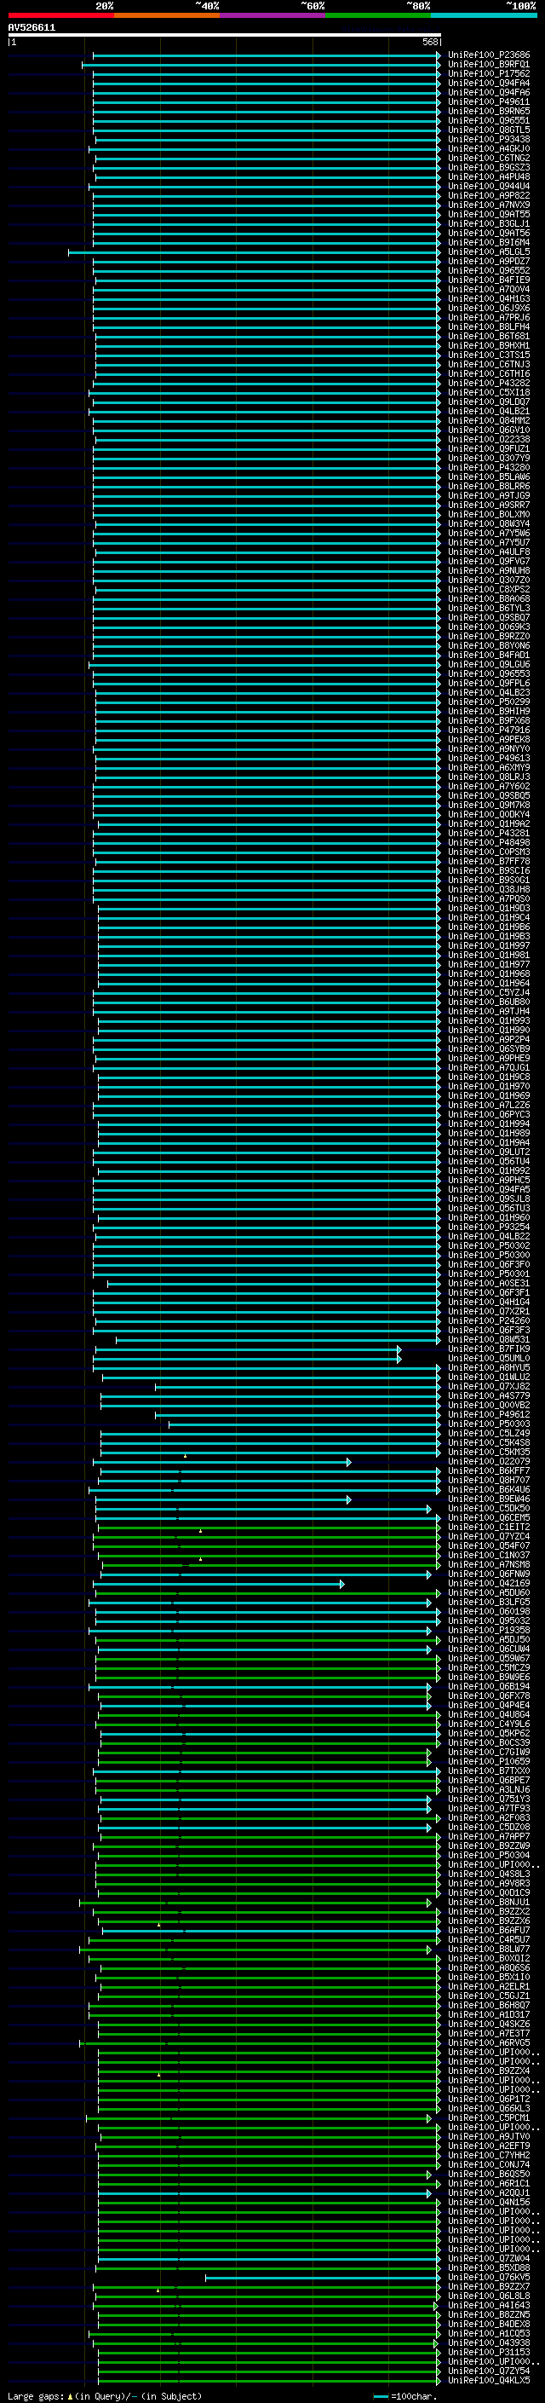The width and height of the screenshot is (545, 2403).
Task: Select hit label UniRef100_B6T681
Action: 489,336
